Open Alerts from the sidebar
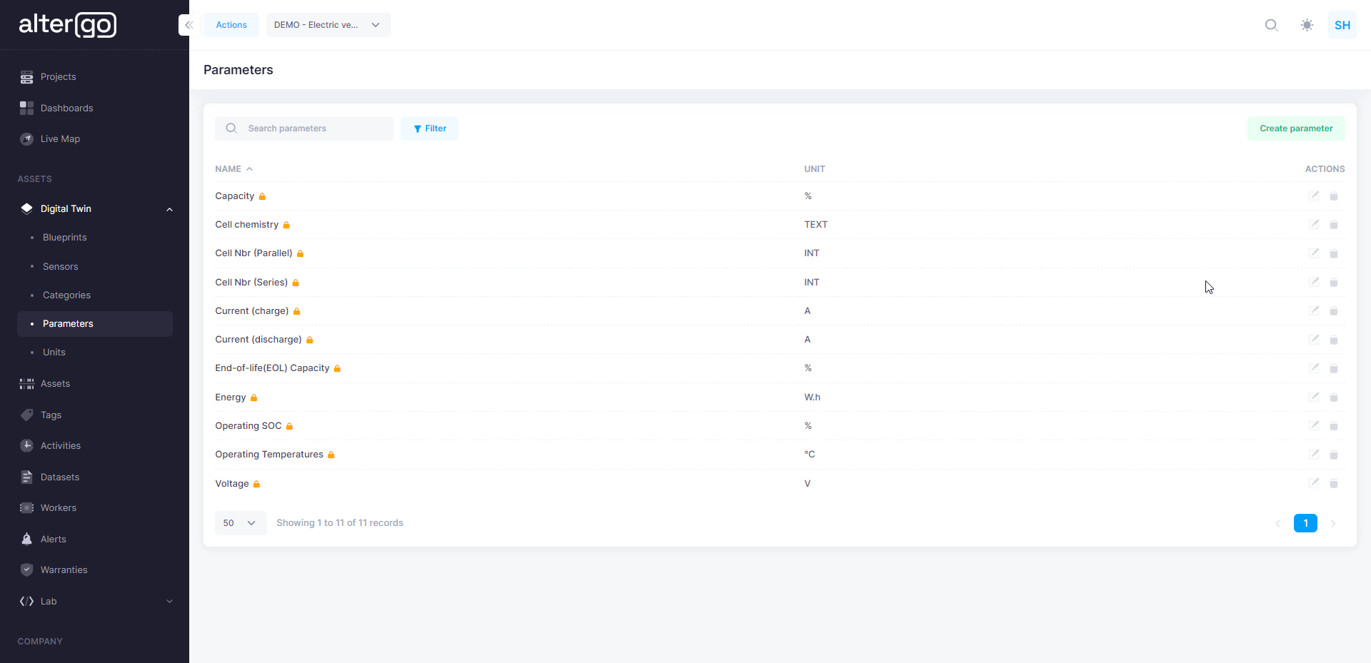Image resolution: width=1371 pixels, height=663 pixels. pyautogui.click(x=53, y=540)
